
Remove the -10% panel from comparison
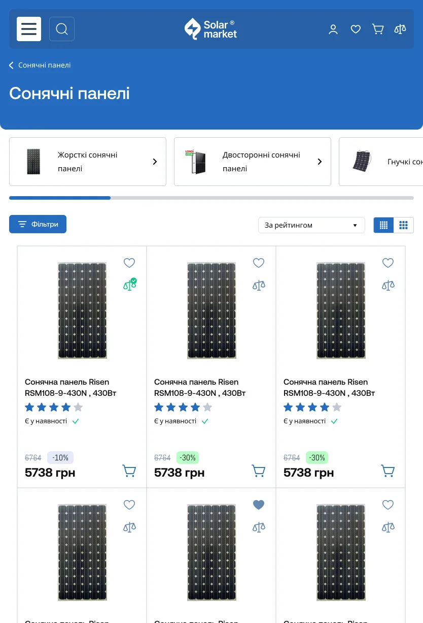tap(130, 285)
